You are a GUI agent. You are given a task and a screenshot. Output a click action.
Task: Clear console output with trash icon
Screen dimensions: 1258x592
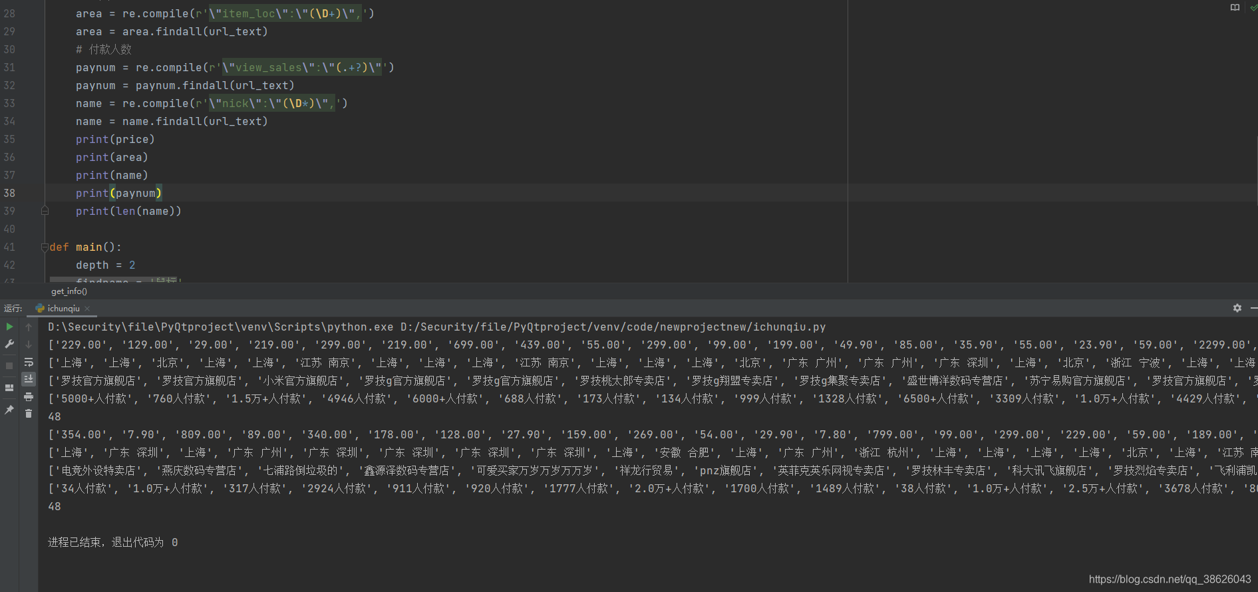tap(29, 414)
